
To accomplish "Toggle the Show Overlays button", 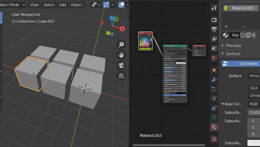I will coord(122,5).
